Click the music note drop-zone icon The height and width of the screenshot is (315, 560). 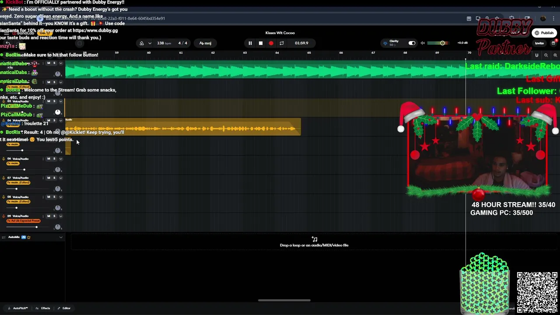coord(314,239)
